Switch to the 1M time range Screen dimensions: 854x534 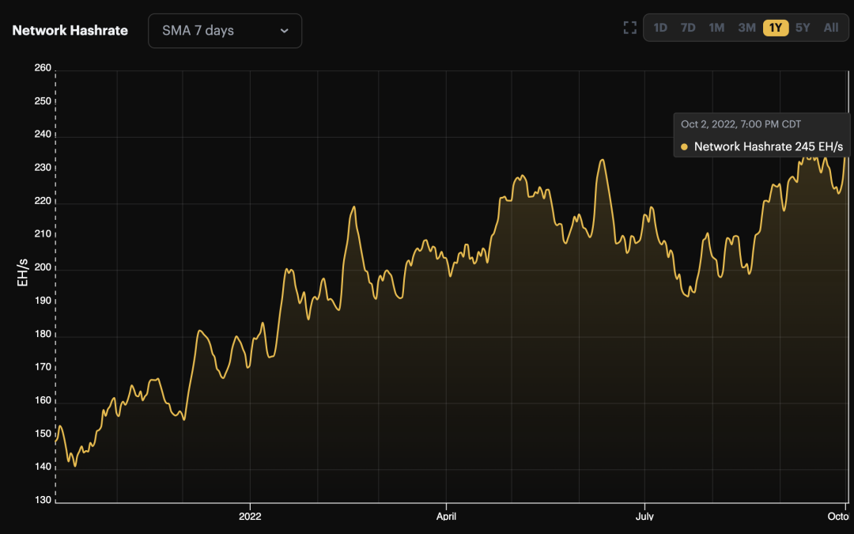tap(716, 28)
